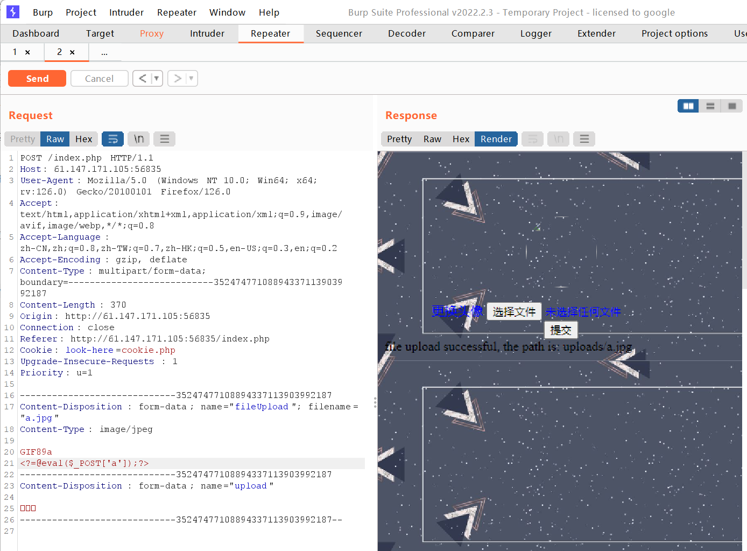Select Raw view in Request panel
Viewport: 747px width, 551px height.
point(55,139)
